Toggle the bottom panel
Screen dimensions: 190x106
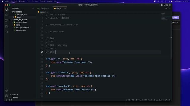(x=164, y=5)
